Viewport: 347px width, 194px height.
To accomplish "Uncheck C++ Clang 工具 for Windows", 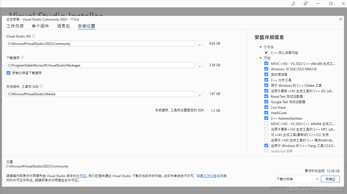I will (x=266, y=146).
